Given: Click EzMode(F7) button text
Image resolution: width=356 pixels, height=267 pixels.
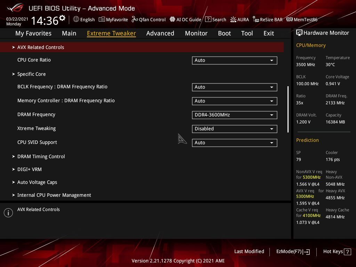Looking at the screenshot, I should (x=289, y=251).
